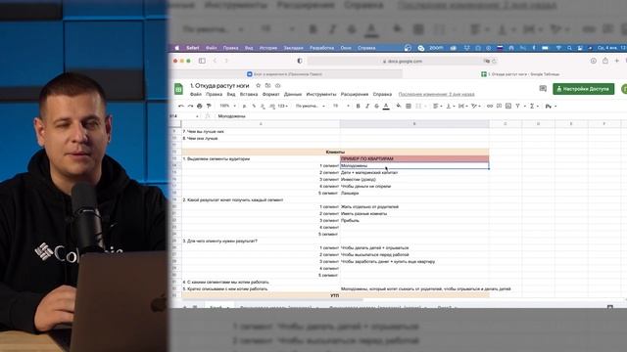Open comment history icon near share button
This screenshot has width=627, height=352.
click(x=543, y=89)
